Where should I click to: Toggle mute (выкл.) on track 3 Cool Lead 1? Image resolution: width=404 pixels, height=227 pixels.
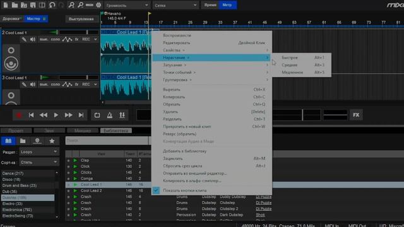pos(44,84)
